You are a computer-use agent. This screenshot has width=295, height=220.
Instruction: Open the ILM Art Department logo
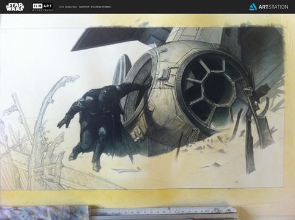(x=43, y=7)
